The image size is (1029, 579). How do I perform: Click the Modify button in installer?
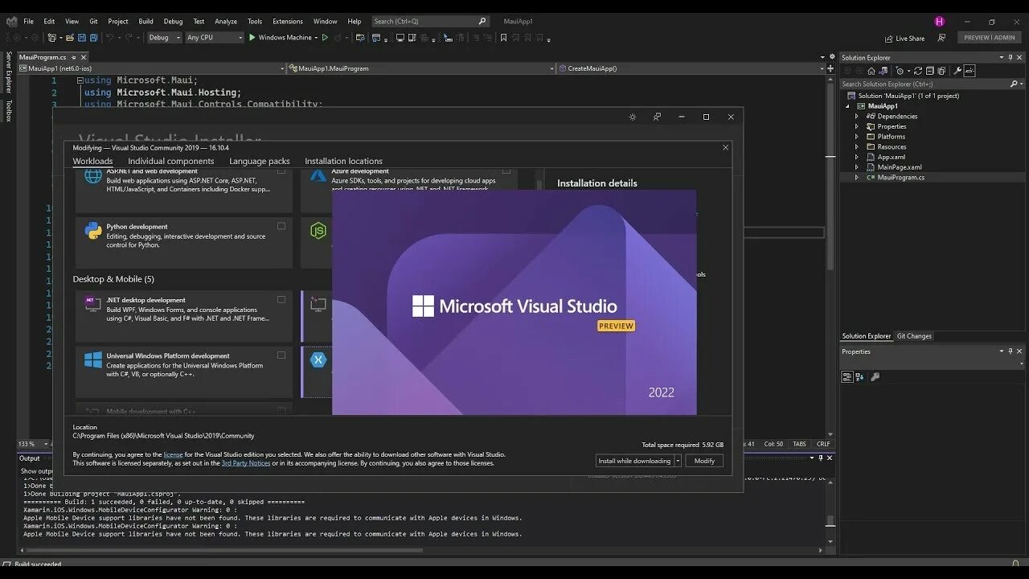pos(704,461)
